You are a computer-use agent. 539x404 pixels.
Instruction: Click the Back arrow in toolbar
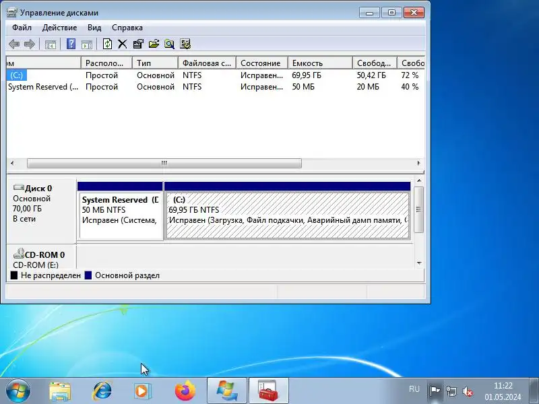click(14, 44)
